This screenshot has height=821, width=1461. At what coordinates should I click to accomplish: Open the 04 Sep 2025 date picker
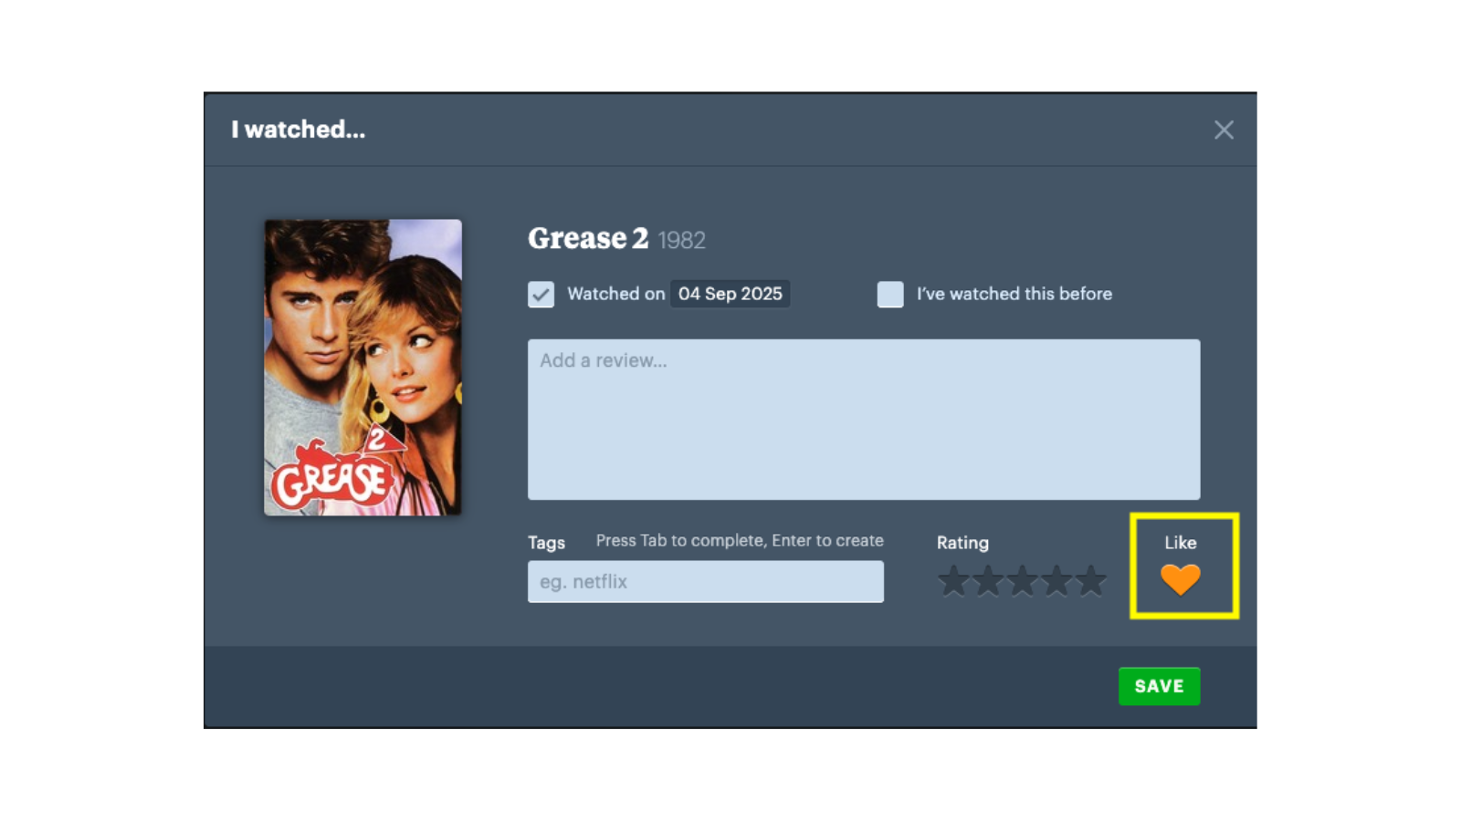tap(730, 294)
